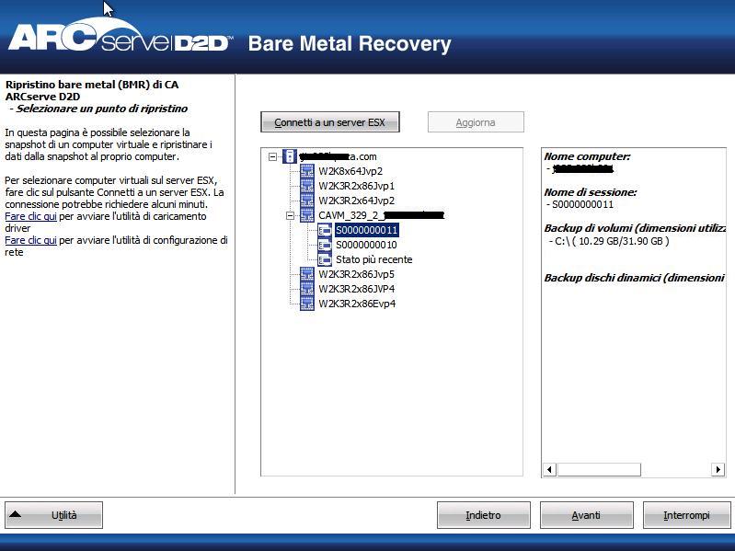Click the Aggiorna button
The height and width of the screenshot is (551, 735).
(x=476, y=121)
